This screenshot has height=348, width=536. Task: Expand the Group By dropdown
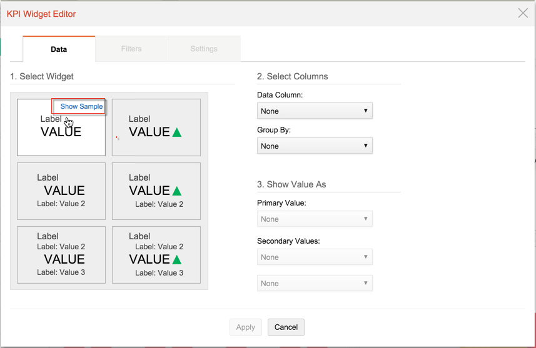point(315,146)
